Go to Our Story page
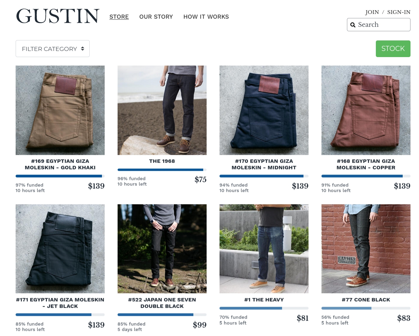419x336 pixels. pyautogui.click(x=156, y=17)
